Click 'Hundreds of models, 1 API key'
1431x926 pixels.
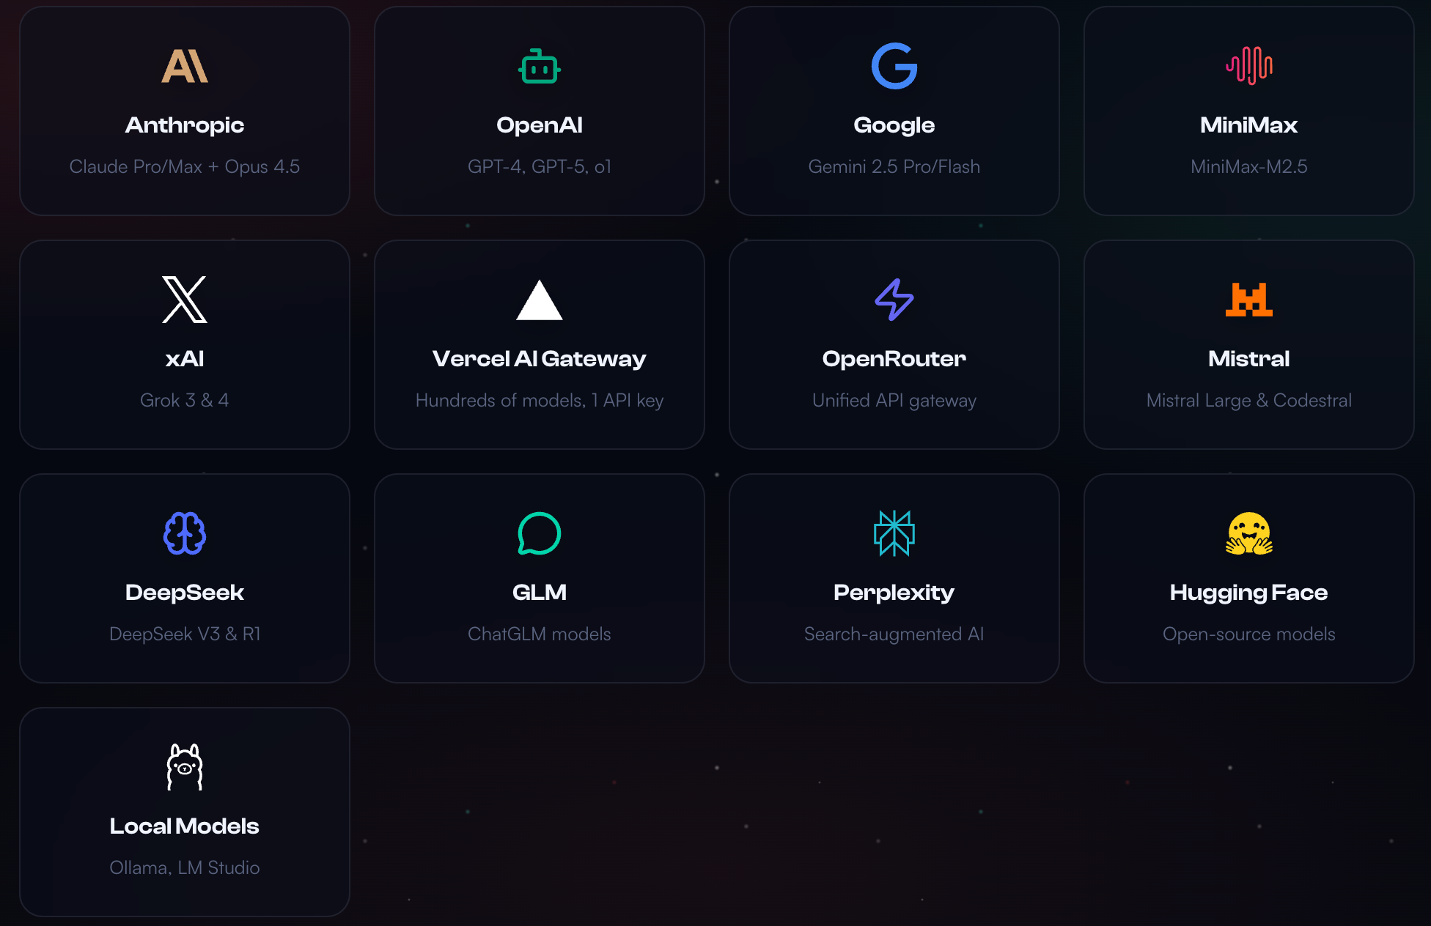click(540, 401)
